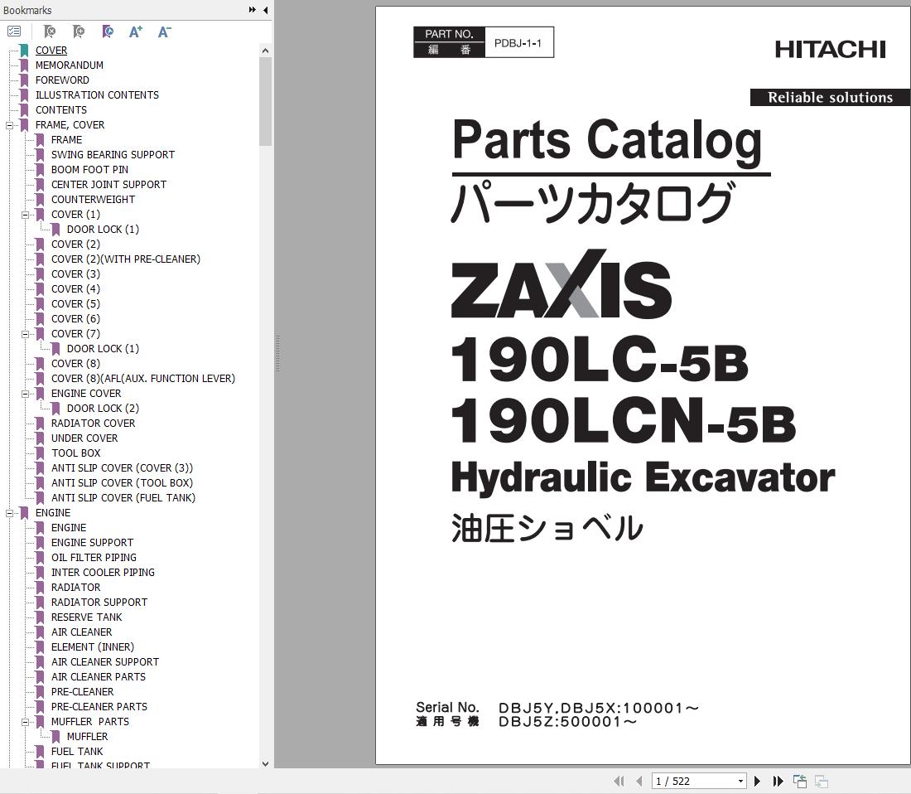Screen dimensions: 911x794
Task: Open the UNDER COVER bookmark
Action: point(84,438)
